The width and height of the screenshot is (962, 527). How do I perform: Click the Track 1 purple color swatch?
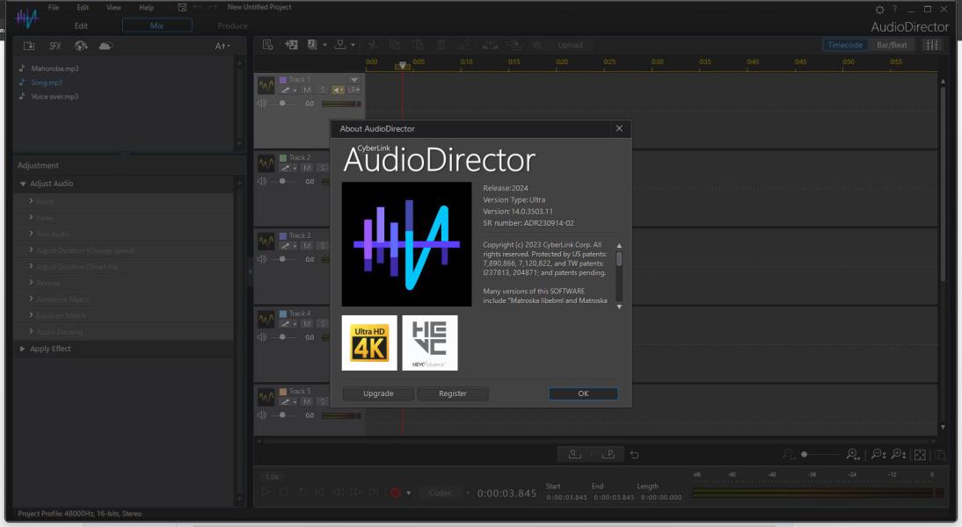click(x=283, y=80)
